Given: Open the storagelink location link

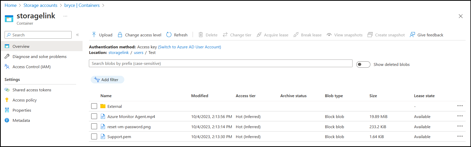Looking at the screenshot, I should (x=118, y=52).
